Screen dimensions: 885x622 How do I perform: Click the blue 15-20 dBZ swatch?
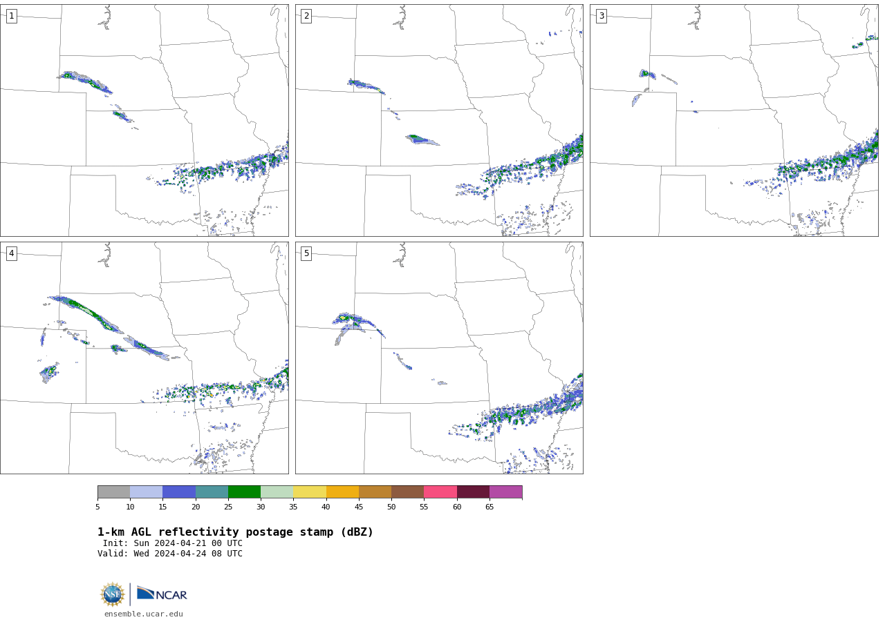(x=179, y=492)
